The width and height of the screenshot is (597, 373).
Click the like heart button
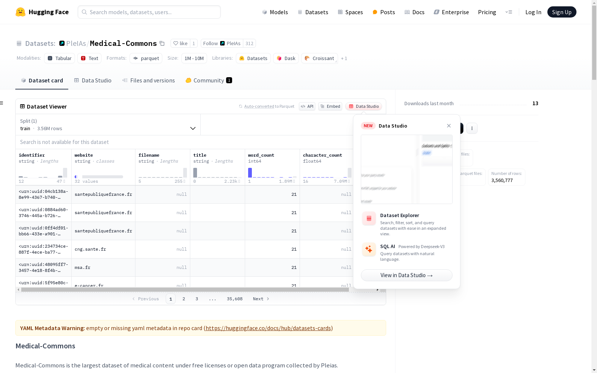181,43
